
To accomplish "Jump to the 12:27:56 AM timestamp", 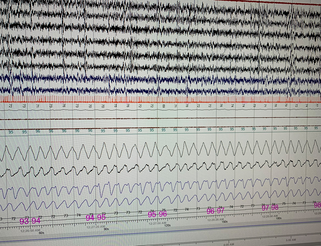I will click(x=157, y=223).
